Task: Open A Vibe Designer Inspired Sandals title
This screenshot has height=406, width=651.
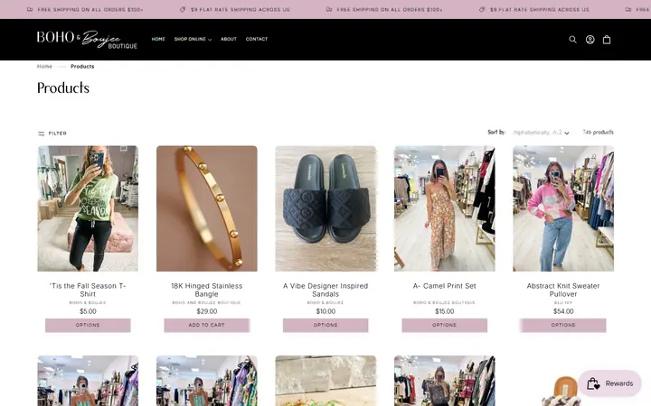Action: tap(325, 290)
